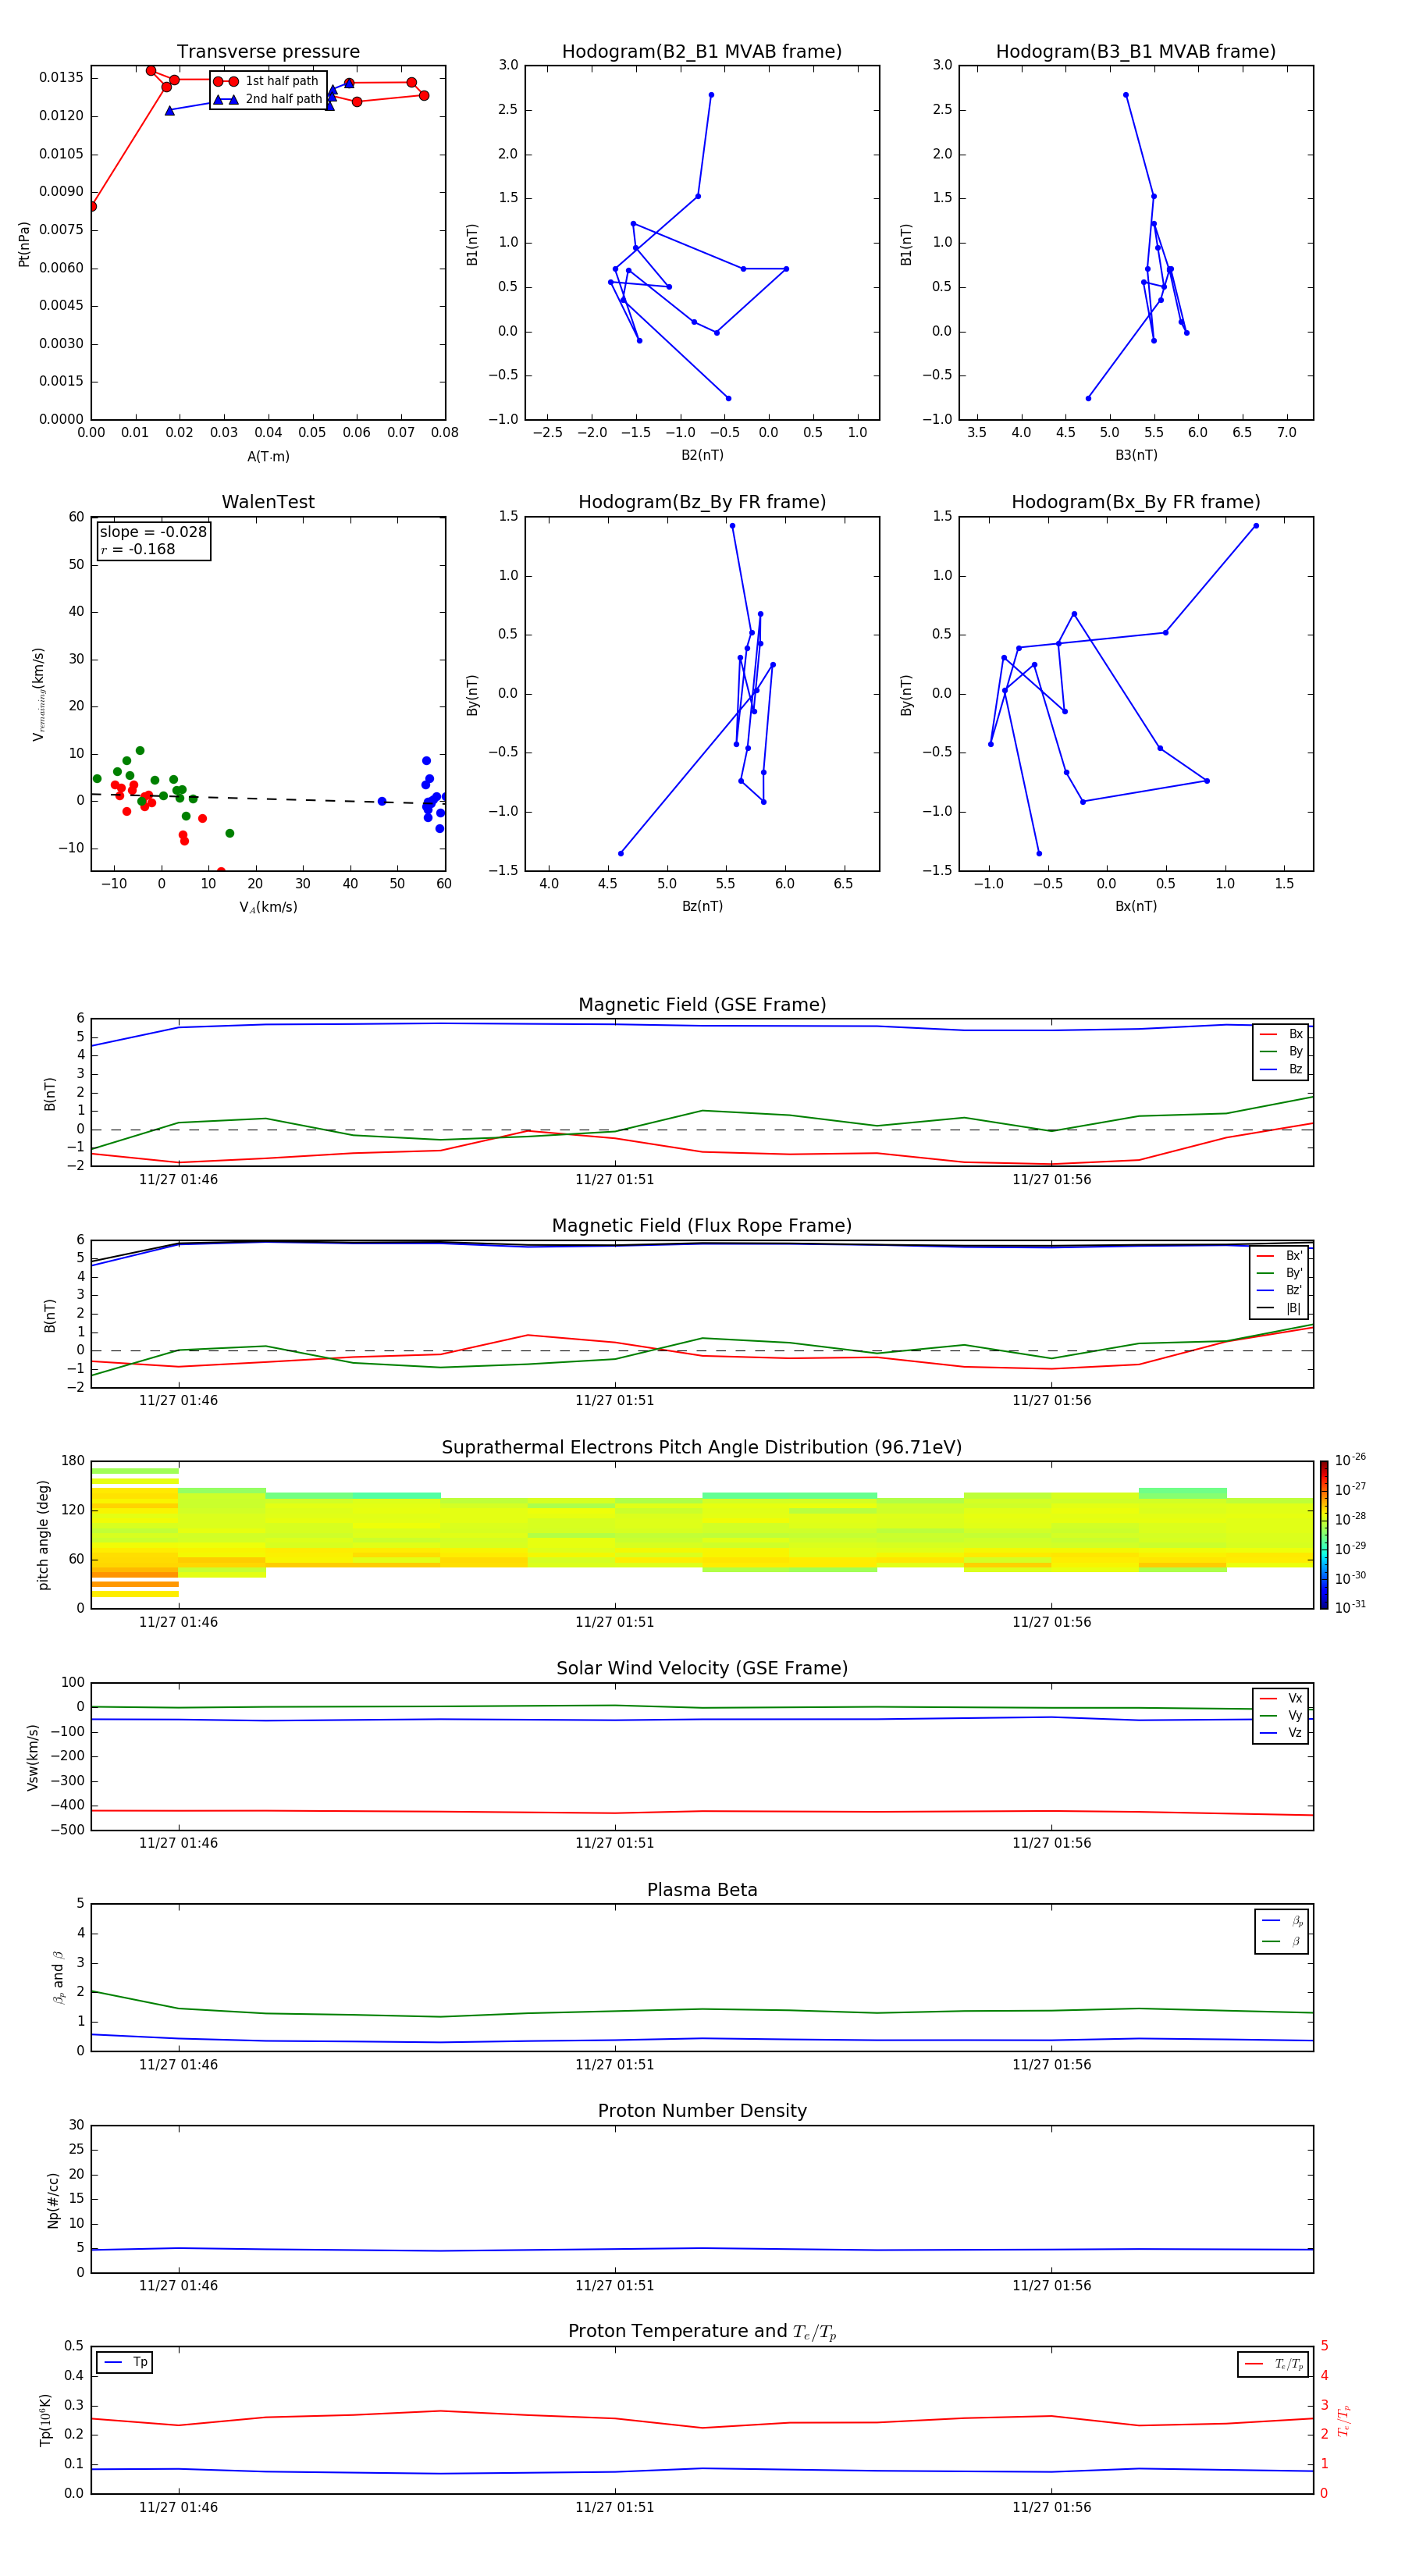The width and height of the screenshot is (1405, 2576).
Task: Click the 'Tp' legend in temperature plot
Action: tap(124, 2362)
